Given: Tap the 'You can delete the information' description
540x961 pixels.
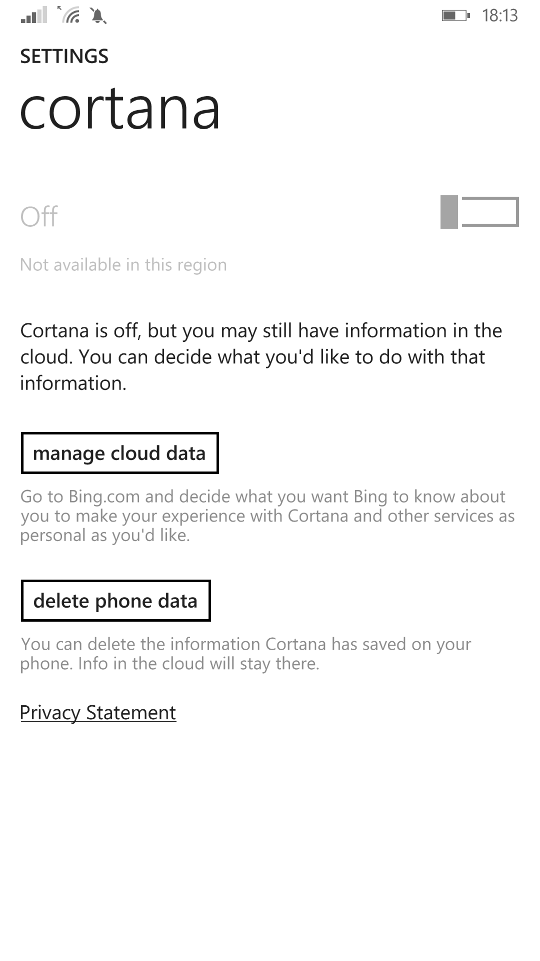Looking at the screenshot, I should (x=245, y=654).
